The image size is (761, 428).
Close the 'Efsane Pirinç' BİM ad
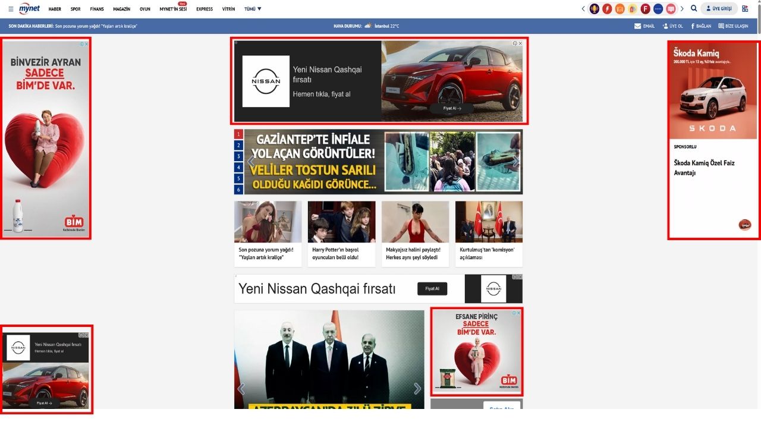[519, 313]
